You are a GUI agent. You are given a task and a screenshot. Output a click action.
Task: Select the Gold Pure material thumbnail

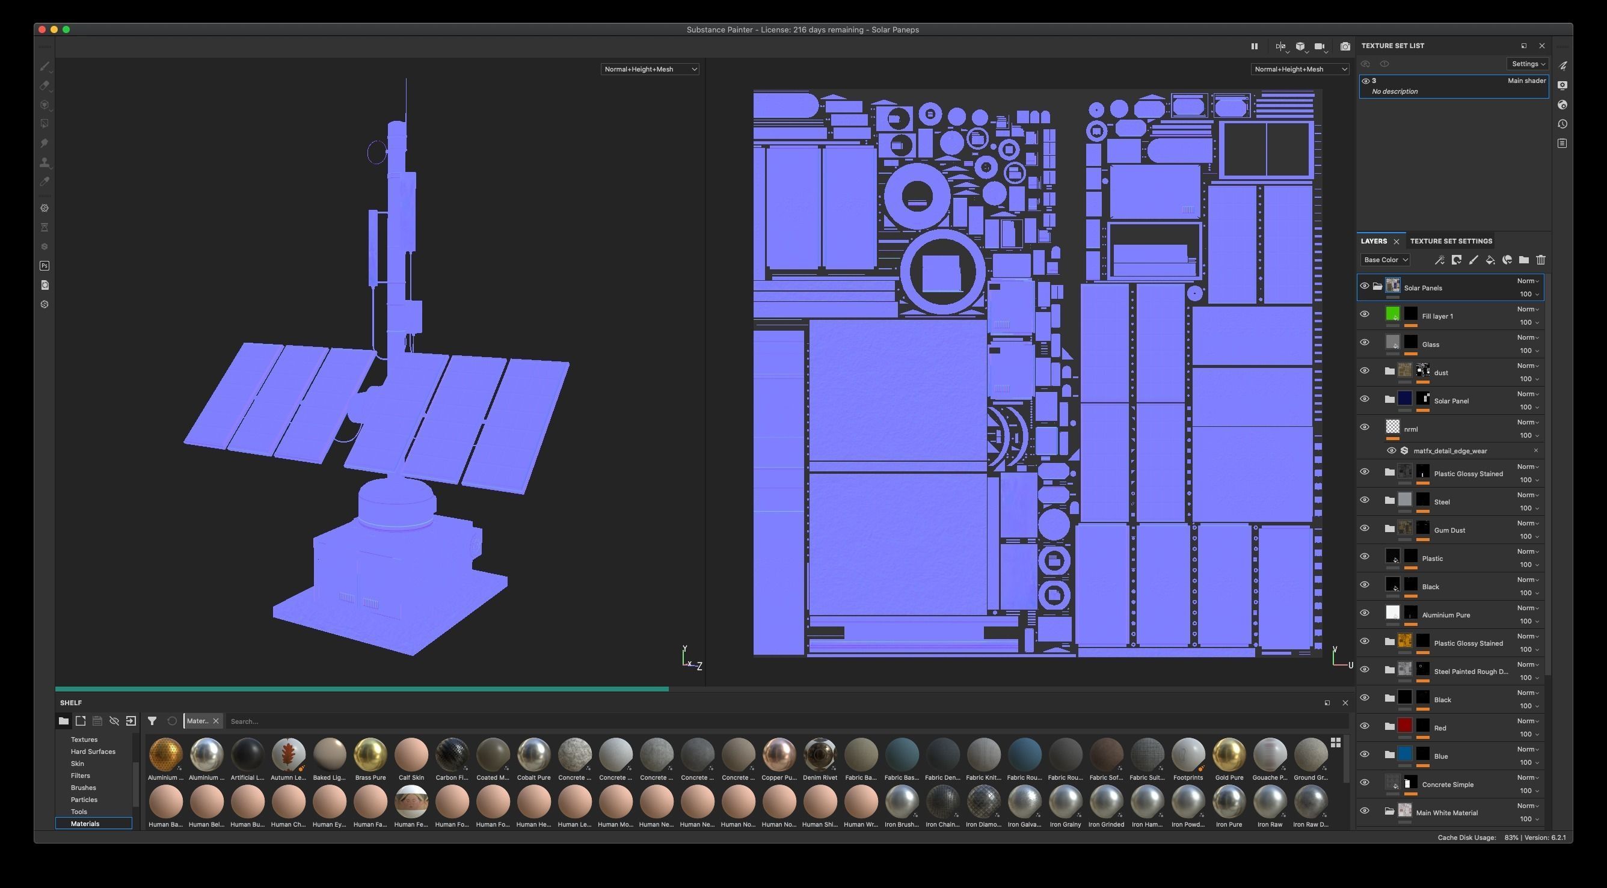1229,754
